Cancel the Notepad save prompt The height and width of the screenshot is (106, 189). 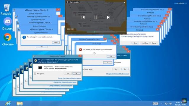tap(154, 43)
